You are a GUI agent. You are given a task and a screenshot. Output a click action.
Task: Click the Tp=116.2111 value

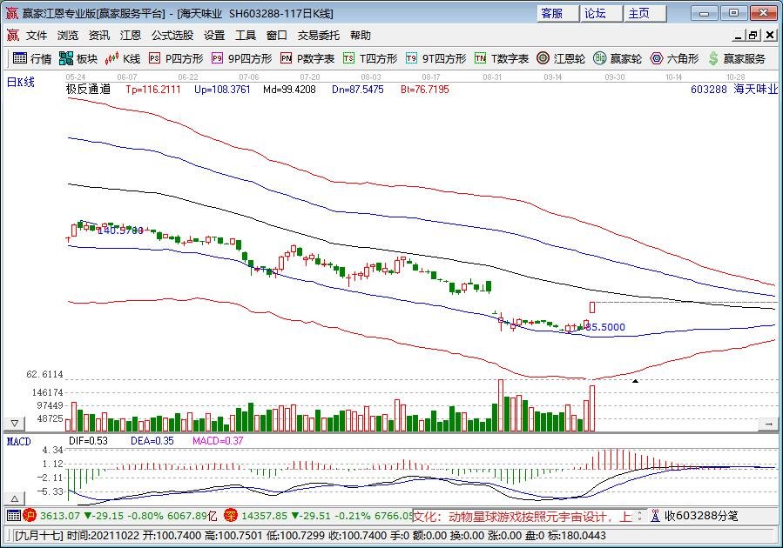click(152, 90)
